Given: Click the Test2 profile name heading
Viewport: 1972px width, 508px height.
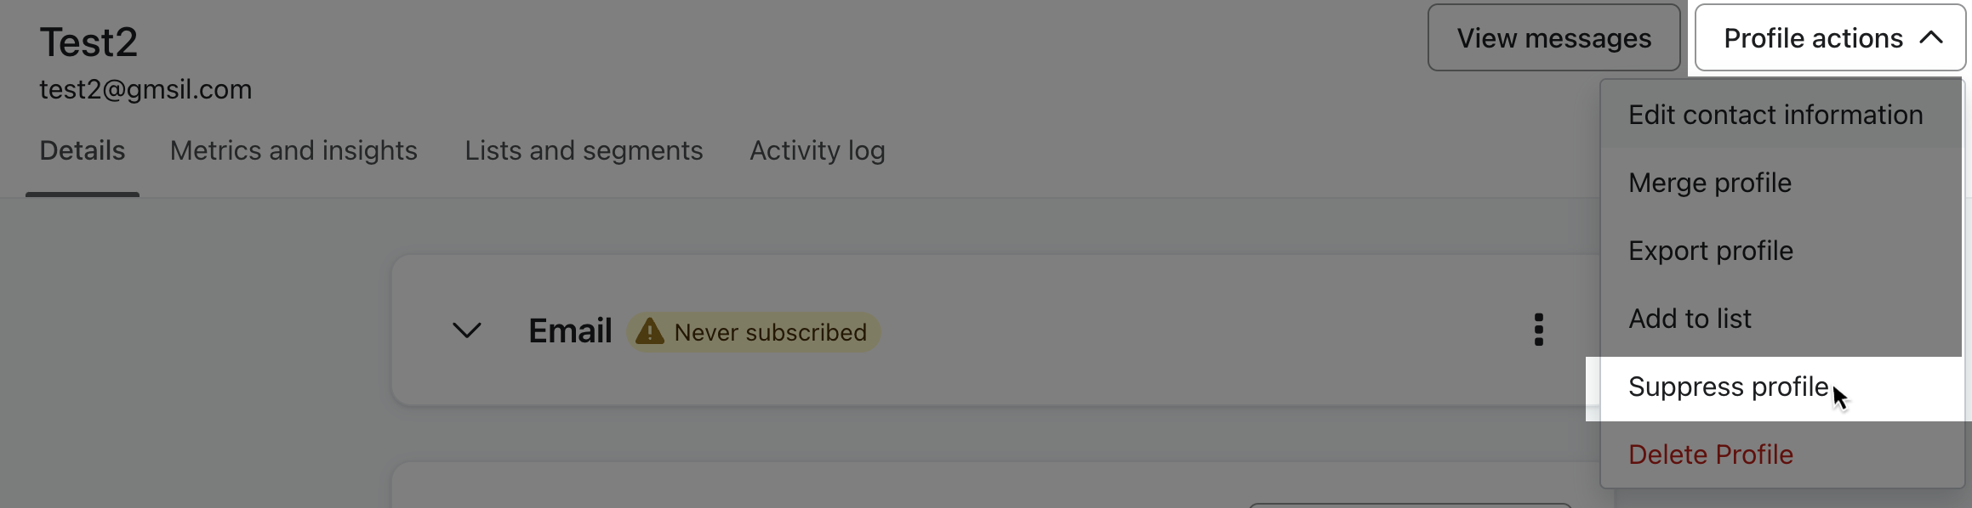Looking at the screenshot, I should pos(88,42).
